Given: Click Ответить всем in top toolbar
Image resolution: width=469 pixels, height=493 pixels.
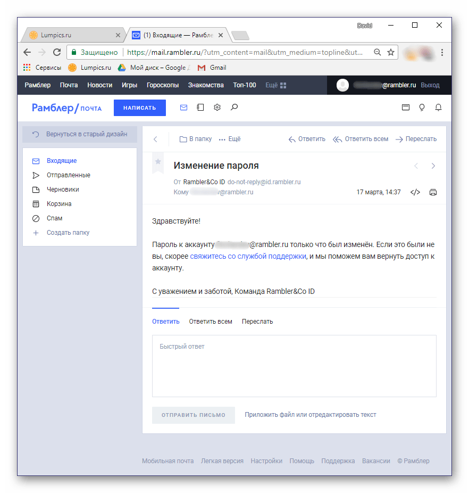Looking at the screenshot, I should [x=361, y=139].
